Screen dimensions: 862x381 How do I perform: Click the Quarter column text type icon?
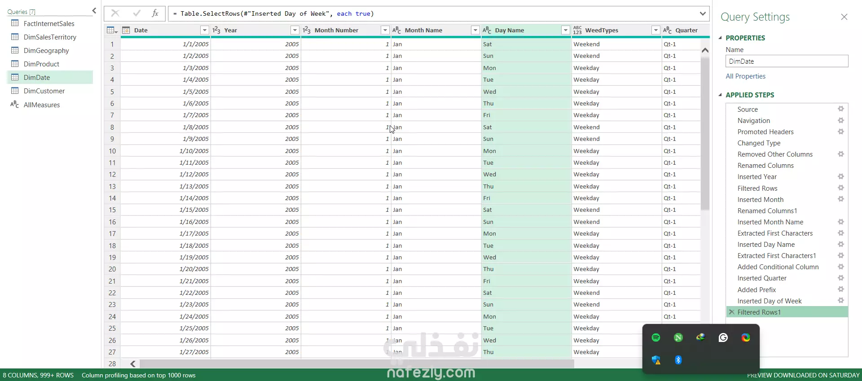(x=668, y=30)
